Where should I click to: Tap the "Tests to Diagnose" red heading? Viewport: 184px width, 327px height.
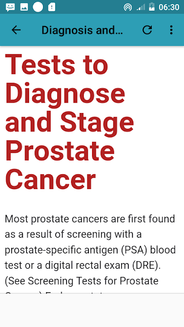tap(65, 78)
